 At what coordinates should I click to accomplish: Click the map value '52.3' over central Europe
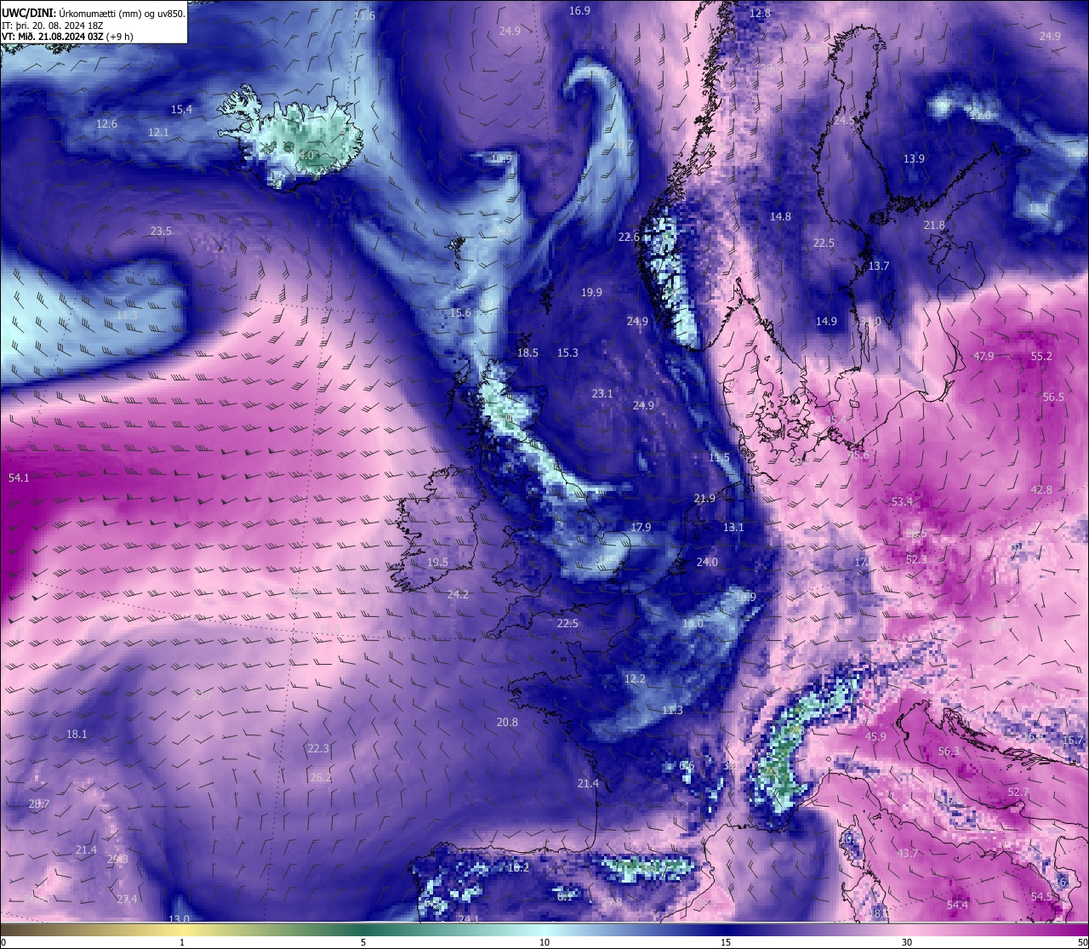(x=916, y=560)
